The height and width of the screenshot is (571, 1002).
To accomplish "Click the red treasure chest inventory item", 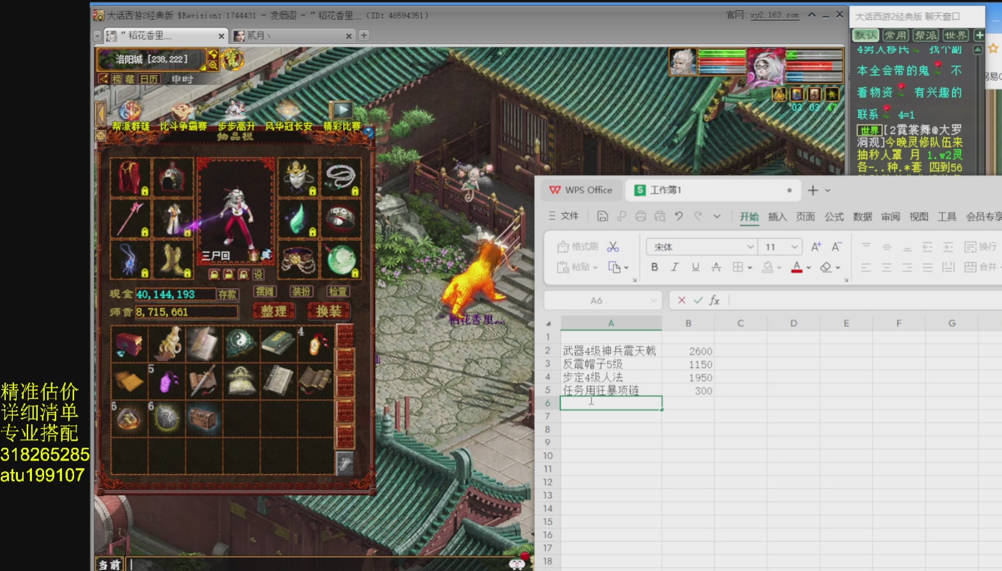I will click(129, 344).
